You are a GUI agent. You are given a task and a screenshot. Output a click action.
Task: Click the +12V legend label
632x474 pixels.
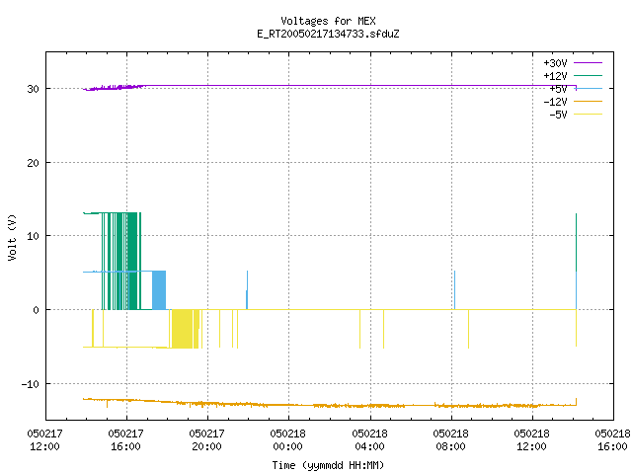555,76
